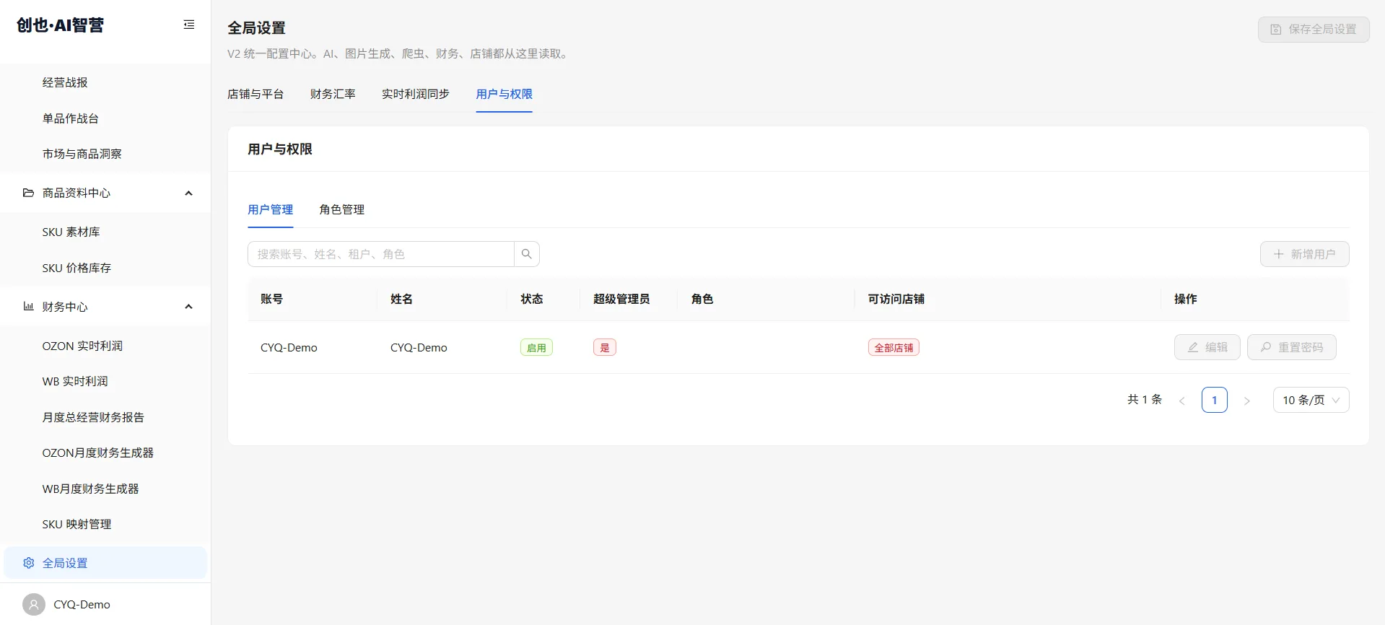
Task: Click the search magnifier icon button
Action: click(527, 254)
